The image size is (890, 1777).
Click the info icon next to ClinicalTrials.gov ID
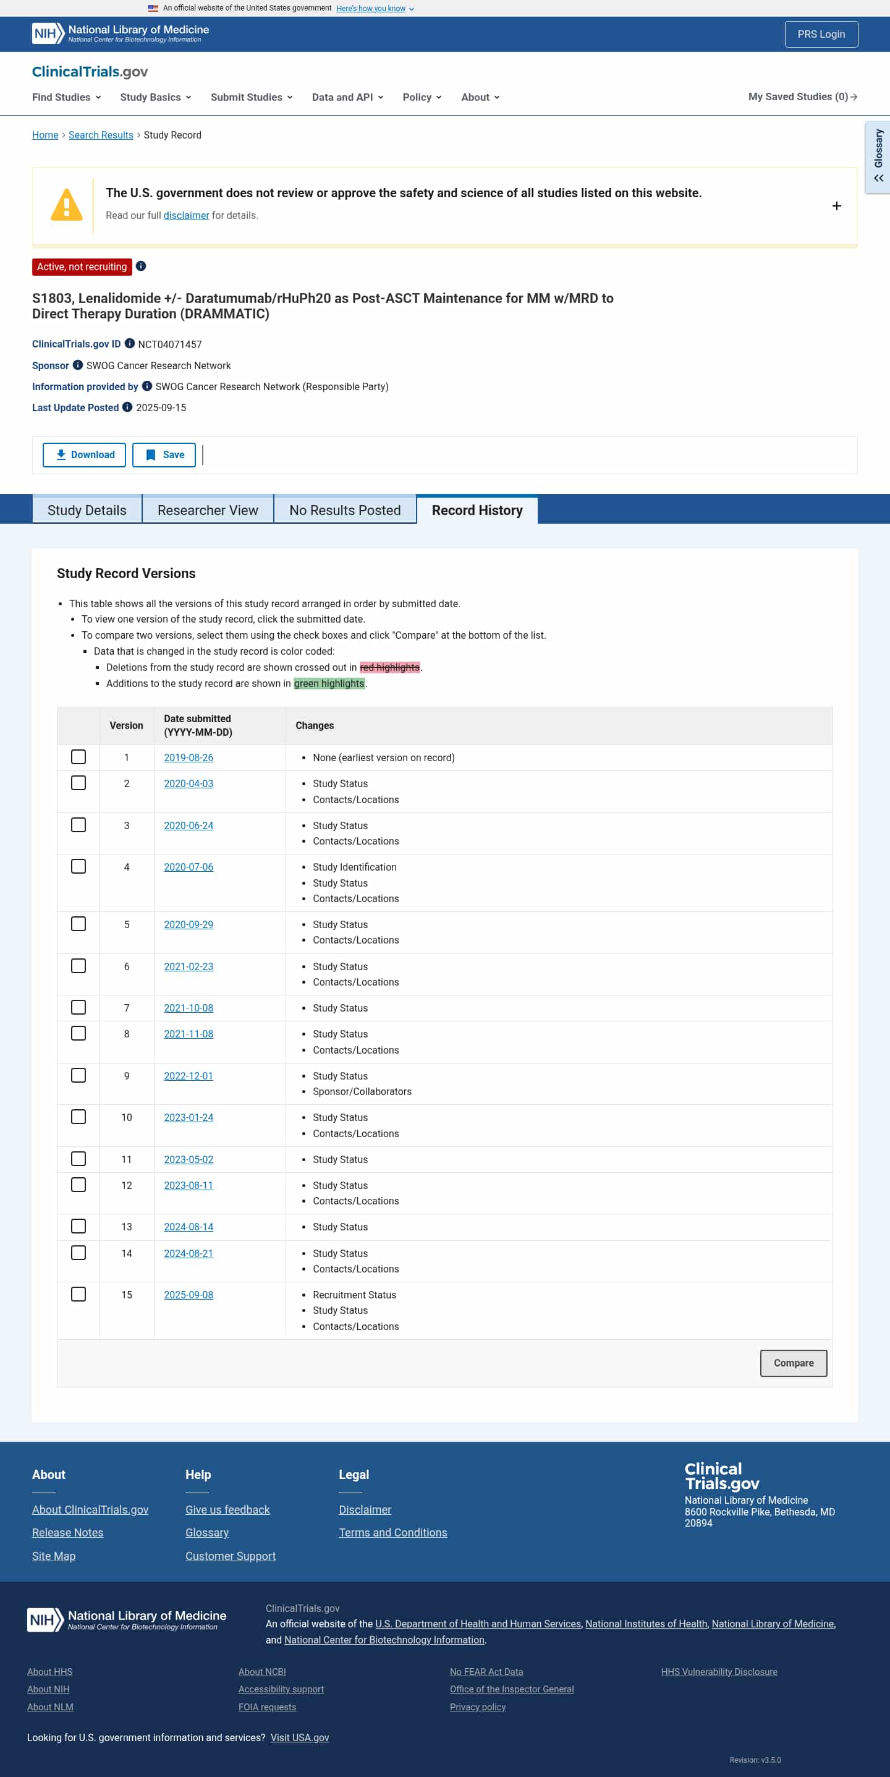click(x=129, y=344)
